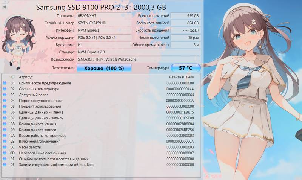Click the Число включений value box
This screenshot has height=180, width=302.
tap(185, 38)
